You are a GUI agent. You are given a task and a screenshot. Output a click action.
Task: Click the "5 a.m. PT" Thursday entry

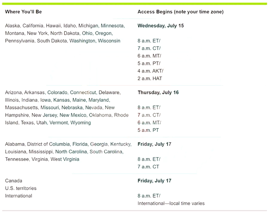coord(148,130)
